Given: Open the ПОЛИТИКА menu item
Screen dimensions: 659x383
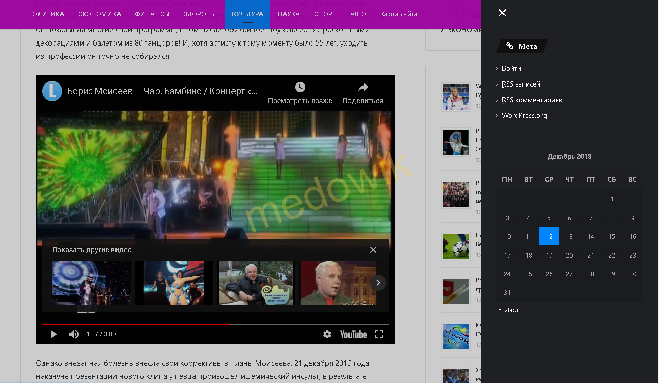Looking at the screenshot, I should (x=46, y=14).
